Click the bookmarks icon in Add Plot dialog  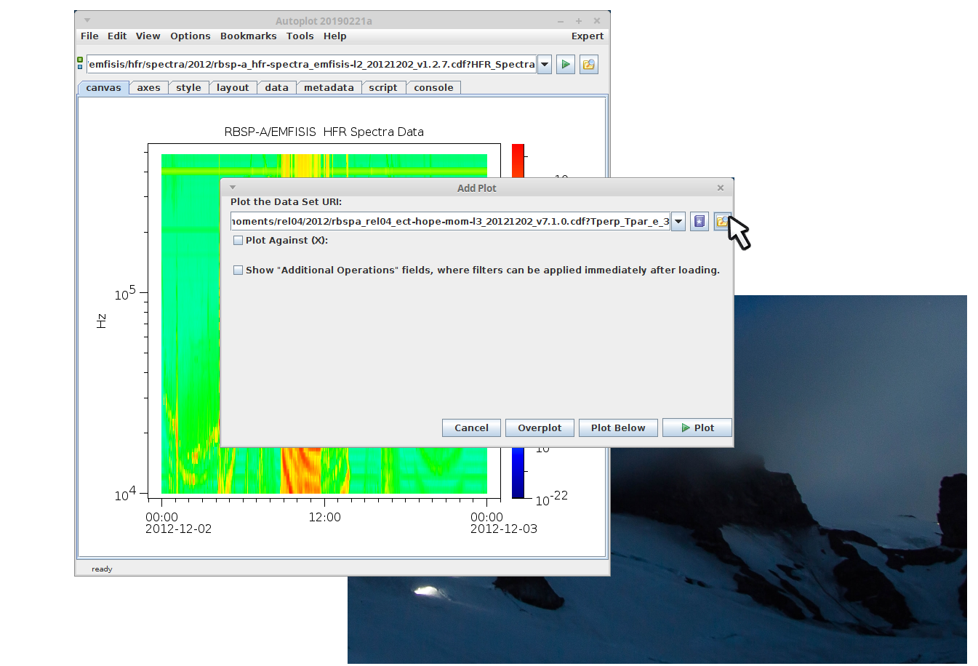(x=700, y=222)
